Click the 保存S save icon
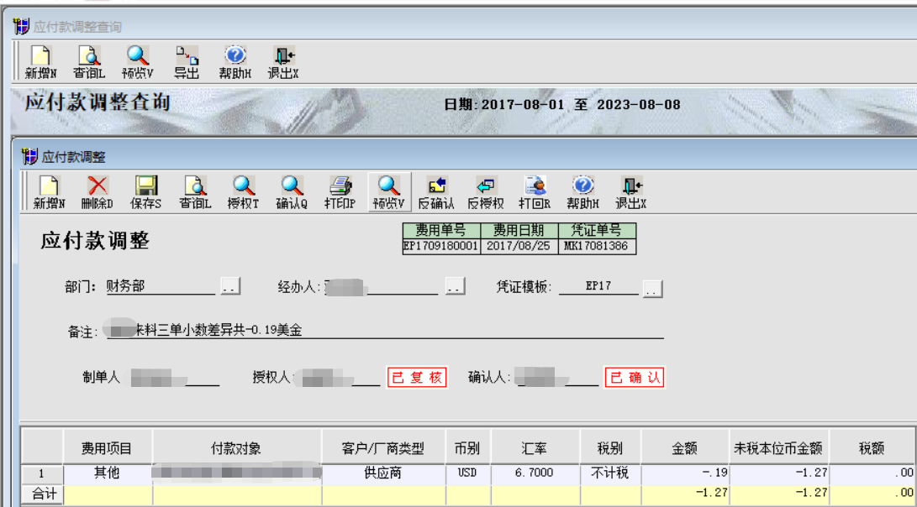The image size is (917, 507). 145,192
